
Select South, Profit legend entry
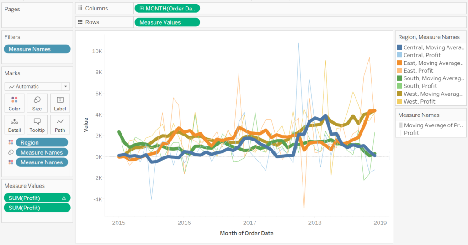tap(420, 86)
